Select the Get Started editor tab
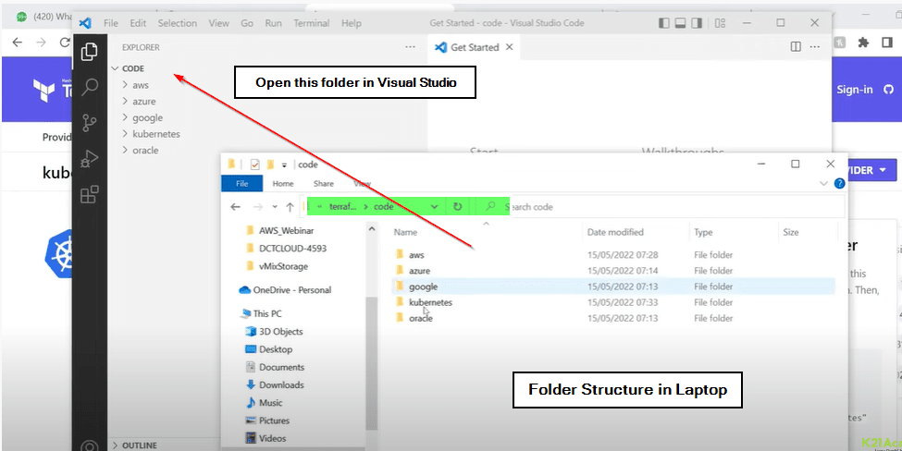Image resolution: width=902 pixels, height=451 pixels. pos(474,47)
